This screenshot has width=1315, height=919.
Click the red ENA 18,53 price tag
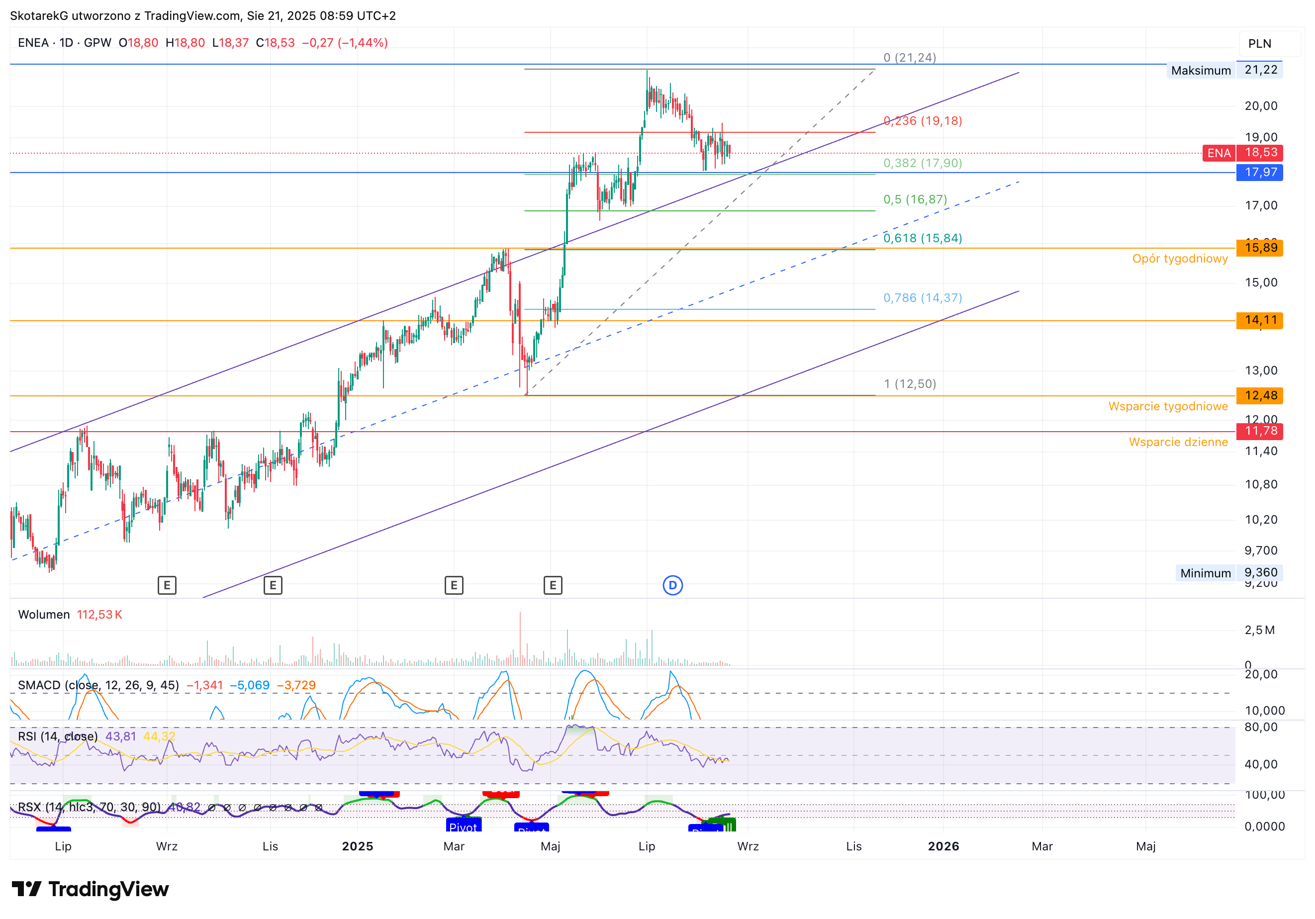tap(1242, 153)
